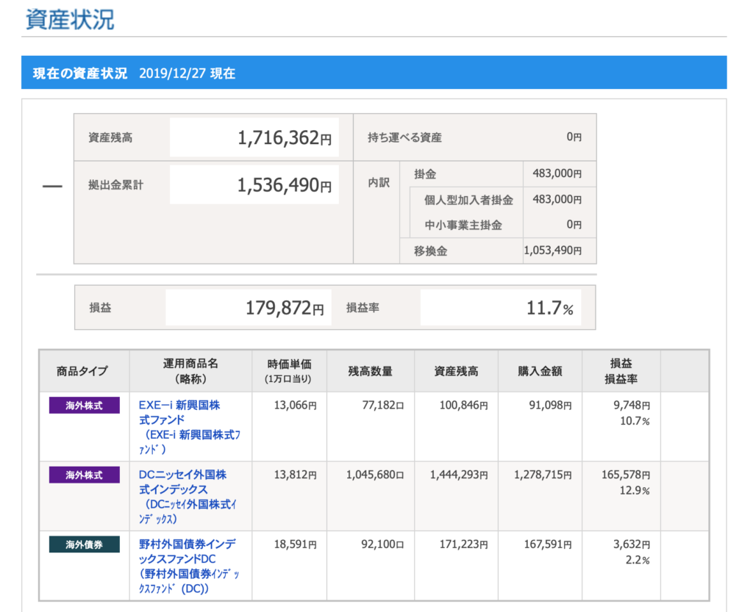The image size is (753, 612).
Task: Click the 10.7% profit rate
Action: click(x=635, y=422)
